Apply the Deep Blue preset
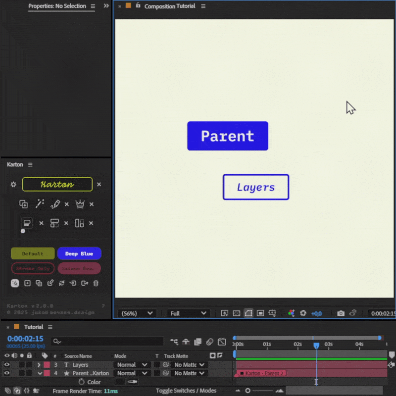The width and height of the screenshot is (396, 396). tap(79, 254)
